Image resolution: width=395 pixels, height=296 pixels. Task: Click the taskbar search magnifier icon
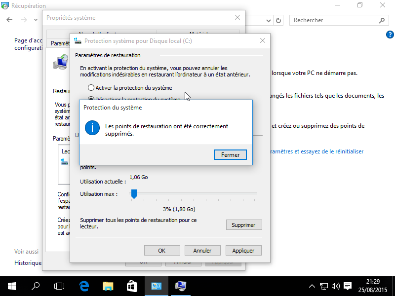(x=36, y=286)
